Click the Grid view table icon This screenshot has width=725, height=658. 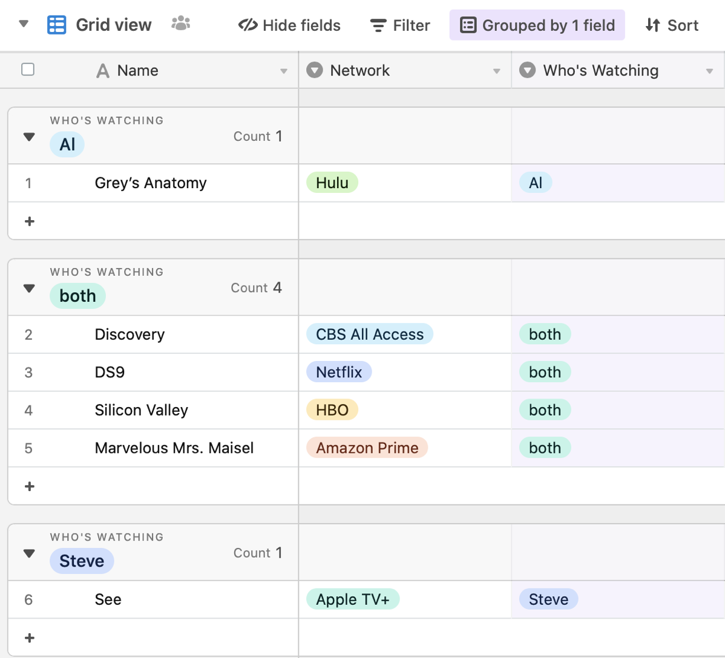56,25
